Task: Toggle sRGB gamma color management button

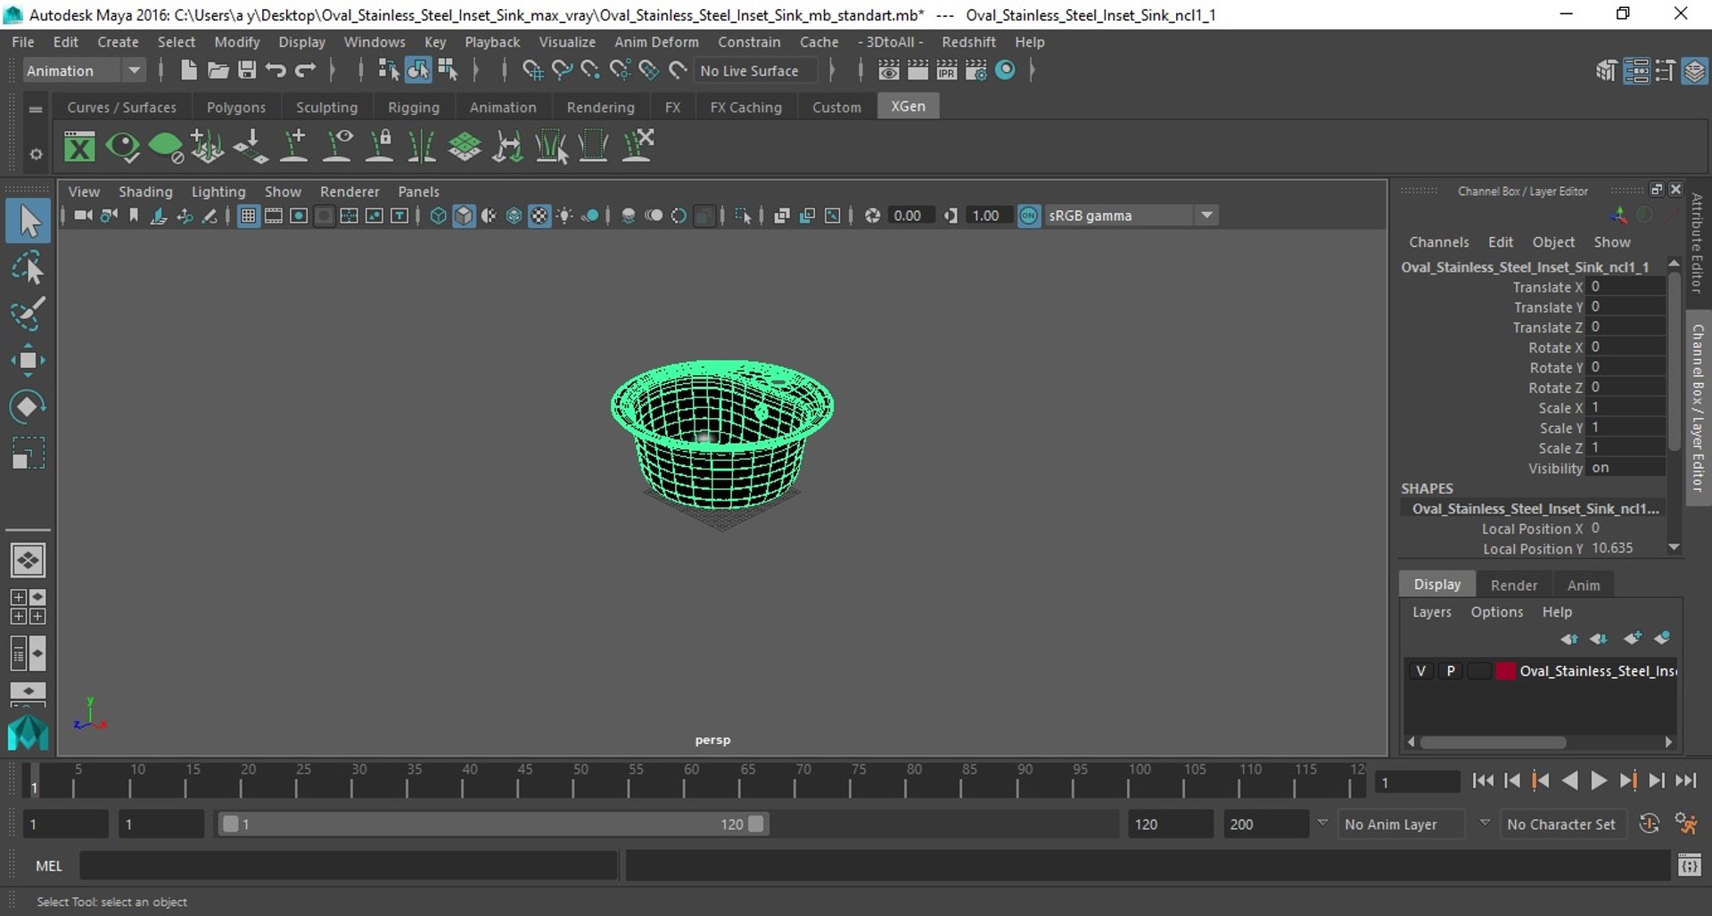Action: click(1029, 216)
